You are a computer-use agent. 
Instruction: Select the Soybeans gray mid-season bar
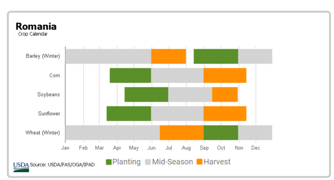pos(190,95)
